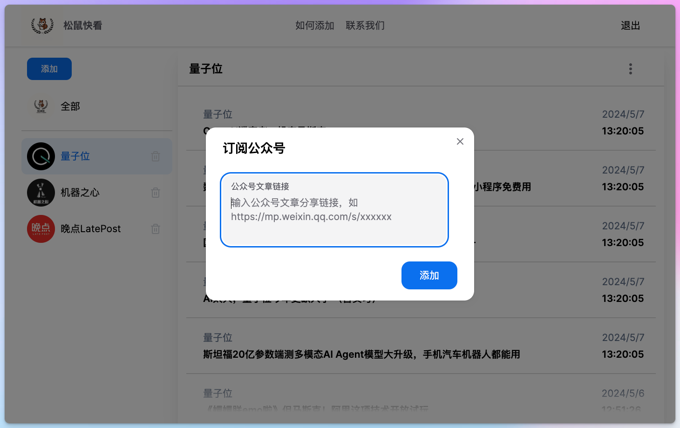
Task: Click the trash icon next to 量子位
Action: [156, 156]
